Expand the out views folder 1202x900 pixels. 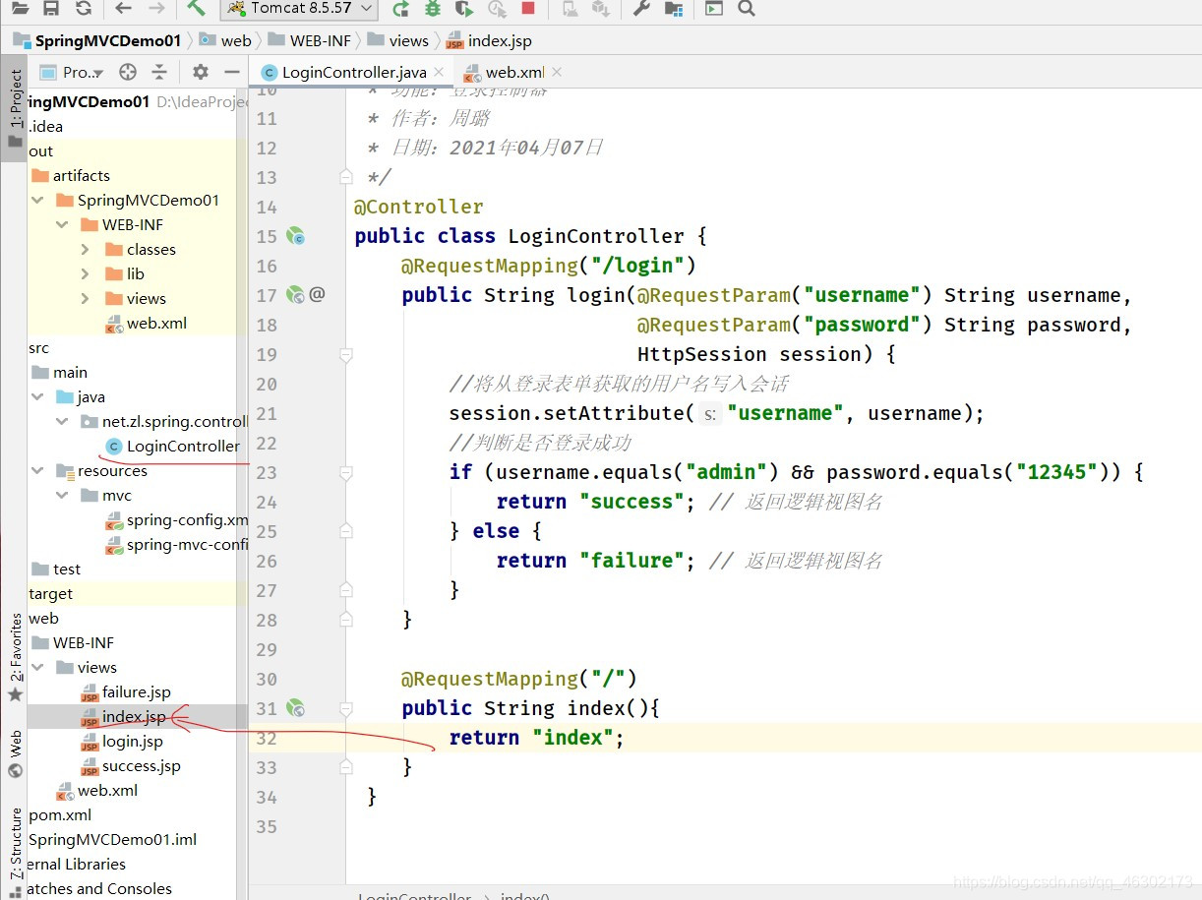[86, 298]
